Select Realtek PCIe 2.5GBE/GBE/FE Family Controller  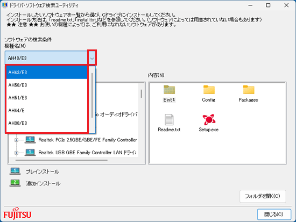[88, 140]
